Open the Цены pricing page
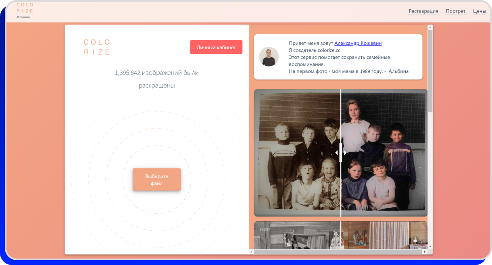Screen dimensions: 492x265 [479, 11]
